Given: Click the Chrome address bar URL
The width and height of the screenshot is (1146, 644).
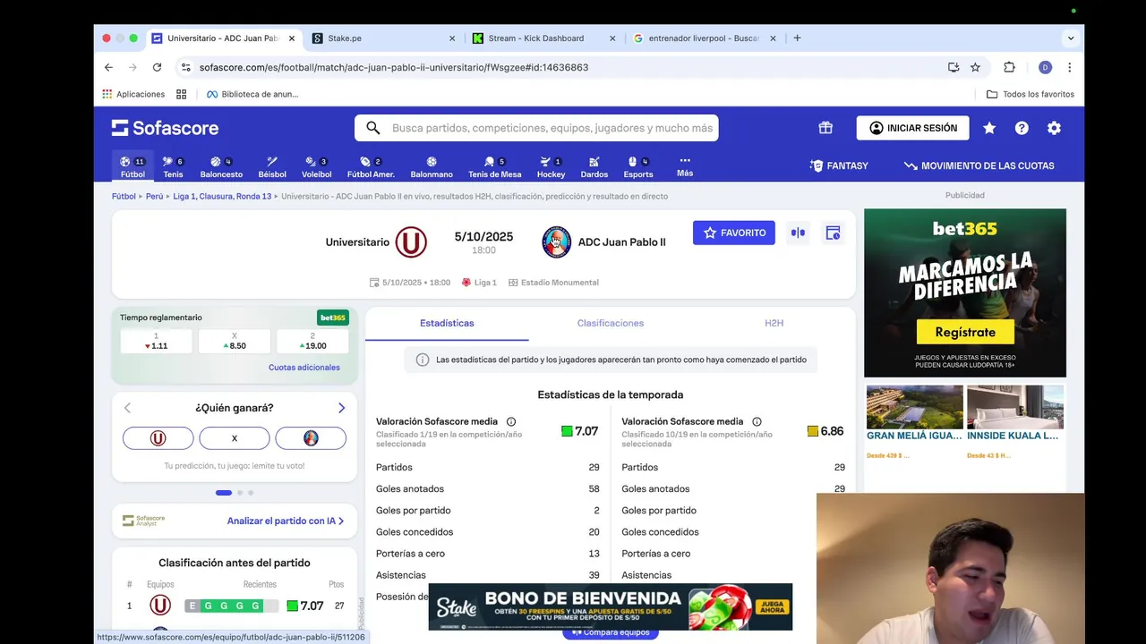Looking at the screenshot, I should pos(394,67).
